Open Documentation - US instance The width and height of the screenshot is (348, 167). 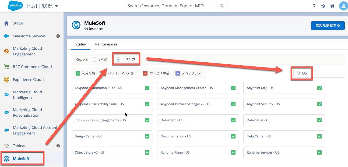coord(198,136)
